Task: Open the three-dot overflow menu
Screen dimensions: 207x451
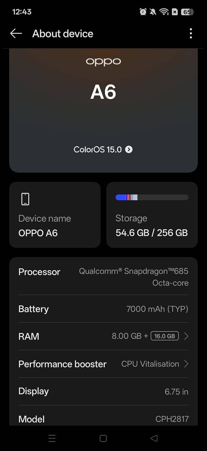Action: pyautogui.click(x=191, y=34)
